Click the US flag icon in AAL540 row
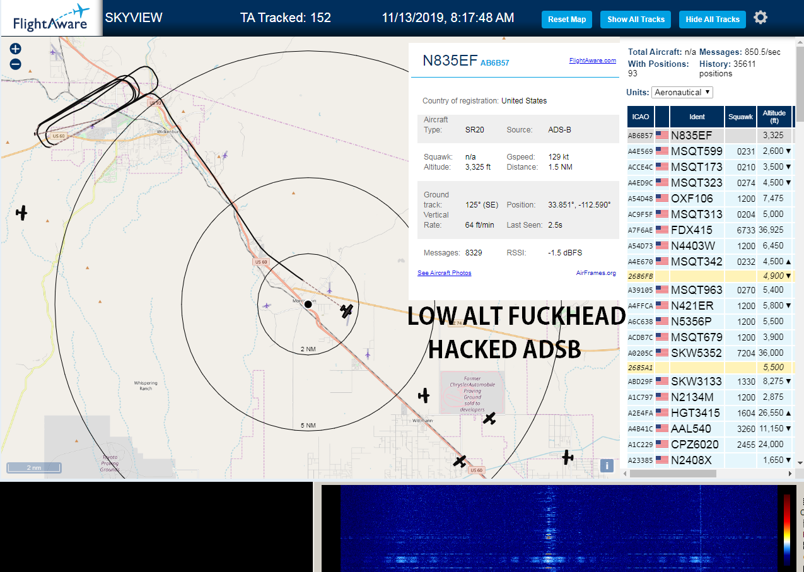804x572 pixels. coord(662,428)
